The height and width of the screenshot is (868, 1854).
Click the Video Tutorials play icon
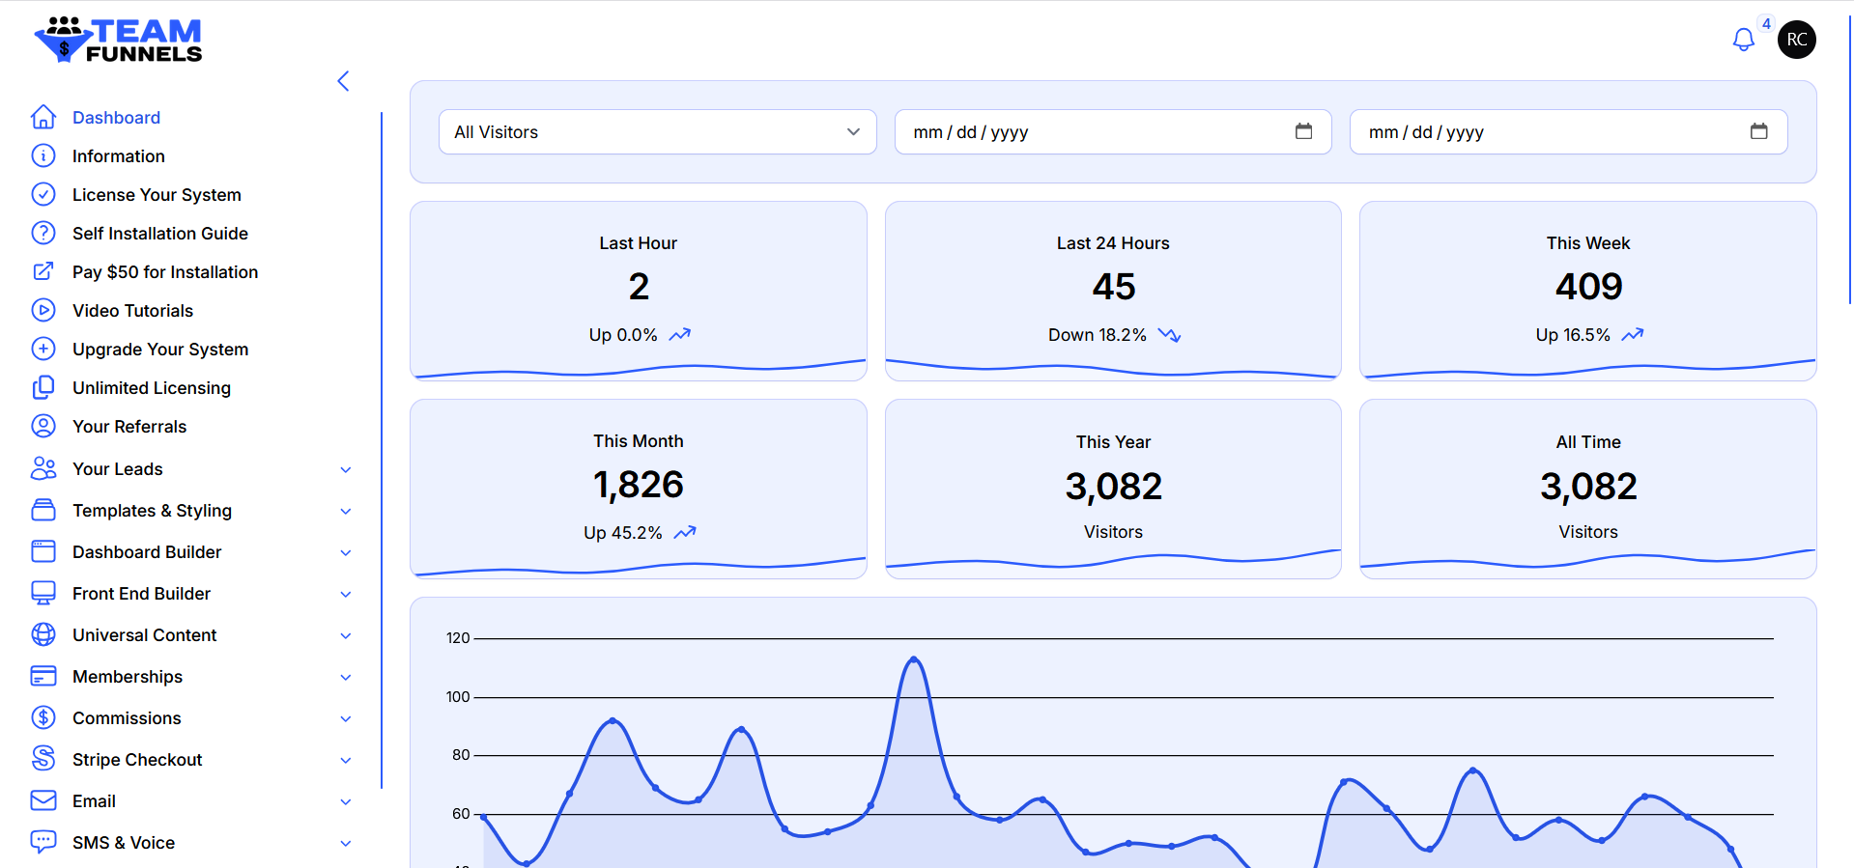43,310
